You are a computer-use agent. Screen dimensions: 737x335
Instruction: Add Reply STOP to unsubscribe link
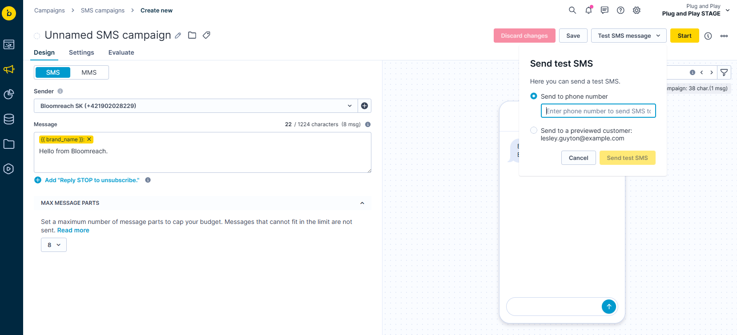click(x=87, y=180)
